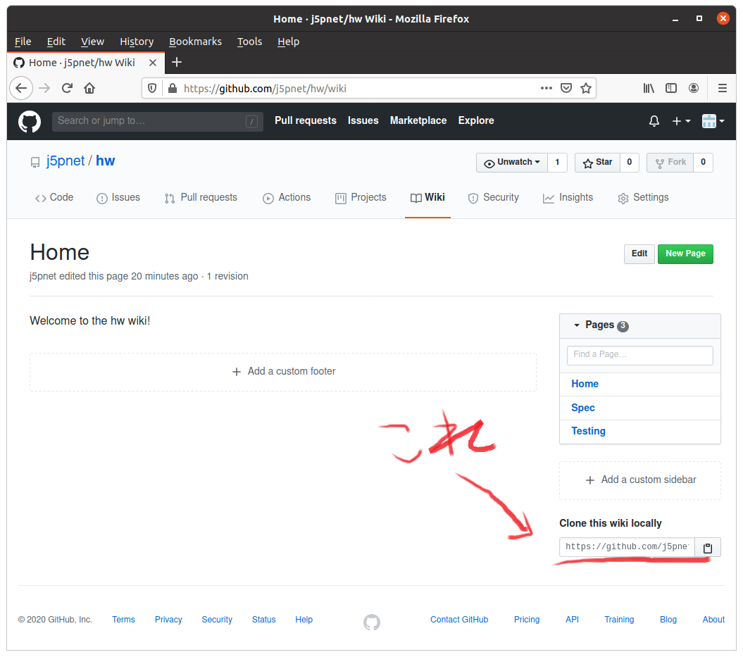Screen dimensions: 743x657
Task: Click the GitHub Octocat logo in header
Action: [30, 122]
